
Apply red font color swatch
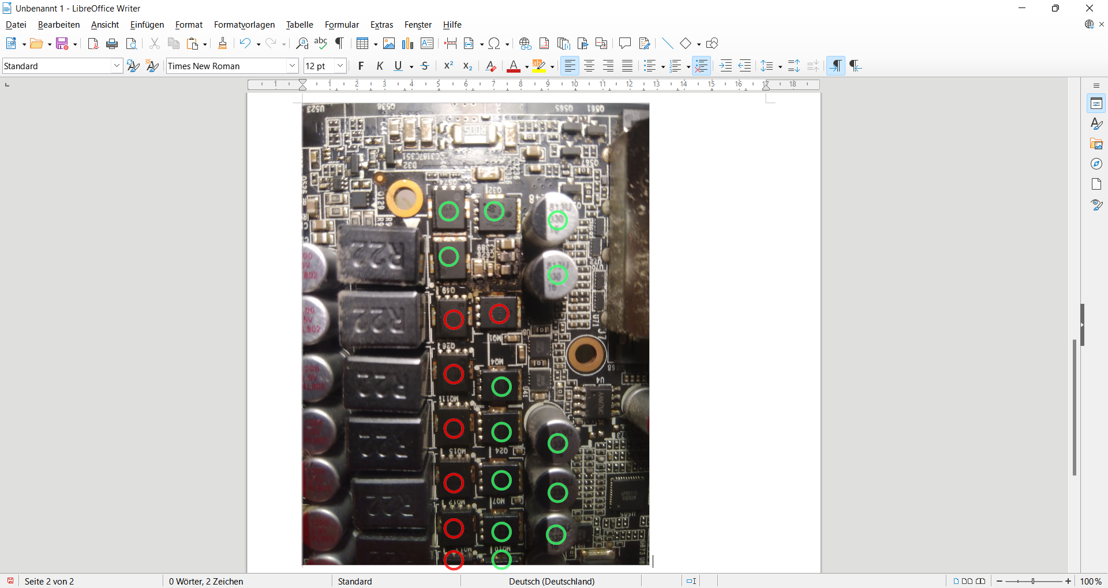(x=514, y=66)
